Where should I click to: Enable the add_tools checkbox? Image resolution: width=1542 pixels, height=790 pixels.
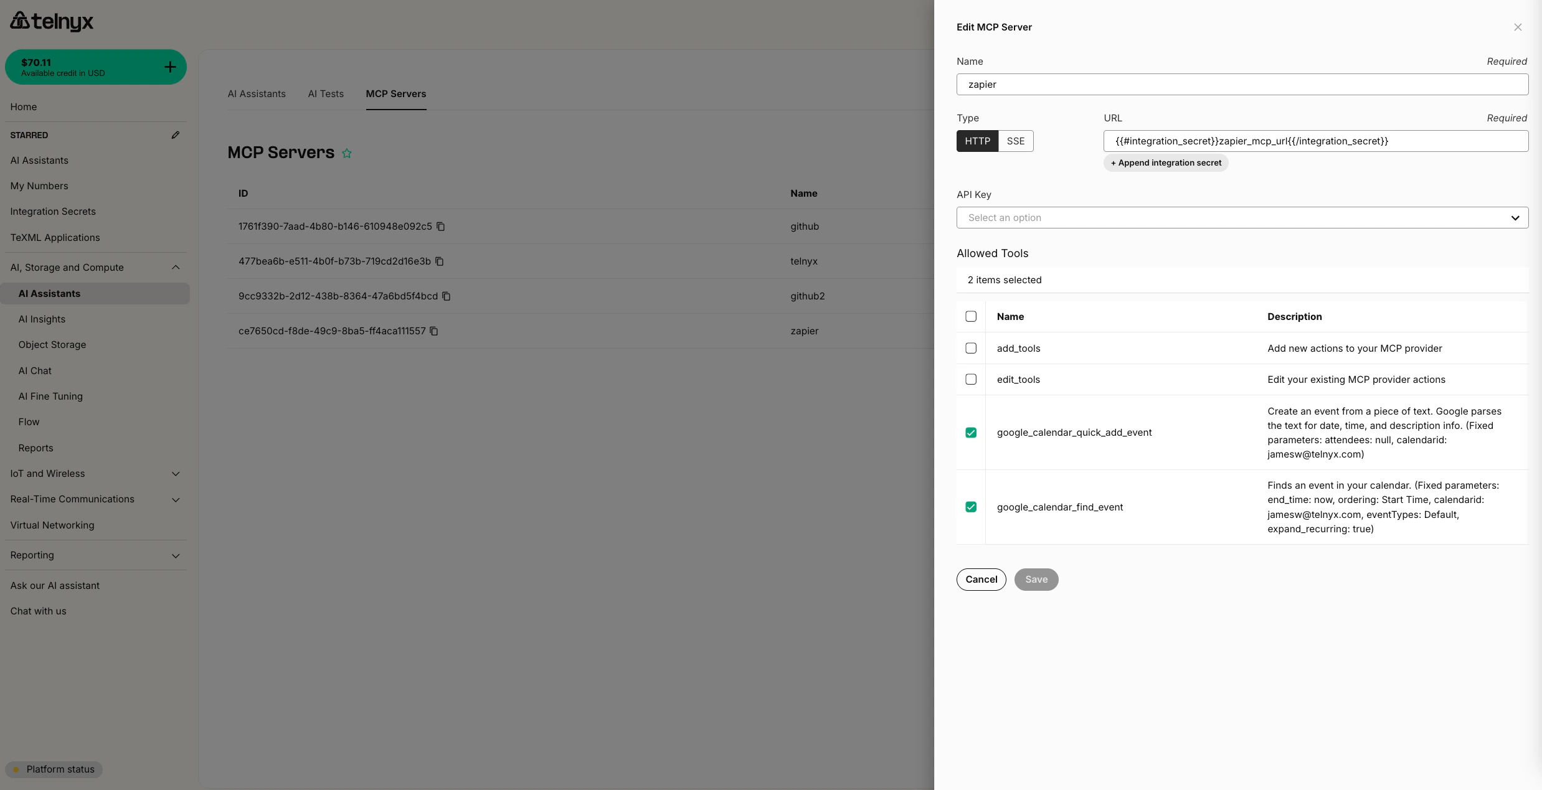click(x=971, y=348)
